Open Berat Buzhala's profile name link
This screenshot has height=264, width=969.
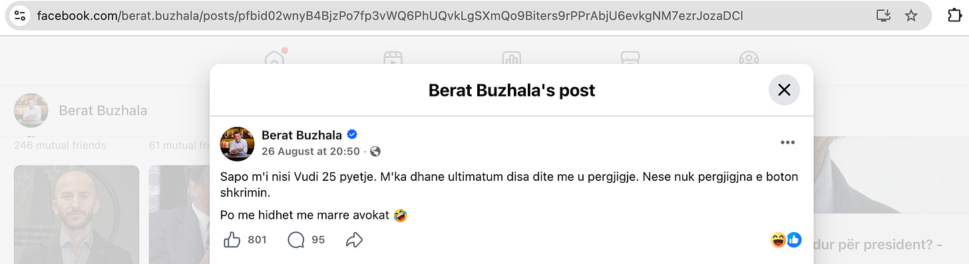tap(303, 136)
